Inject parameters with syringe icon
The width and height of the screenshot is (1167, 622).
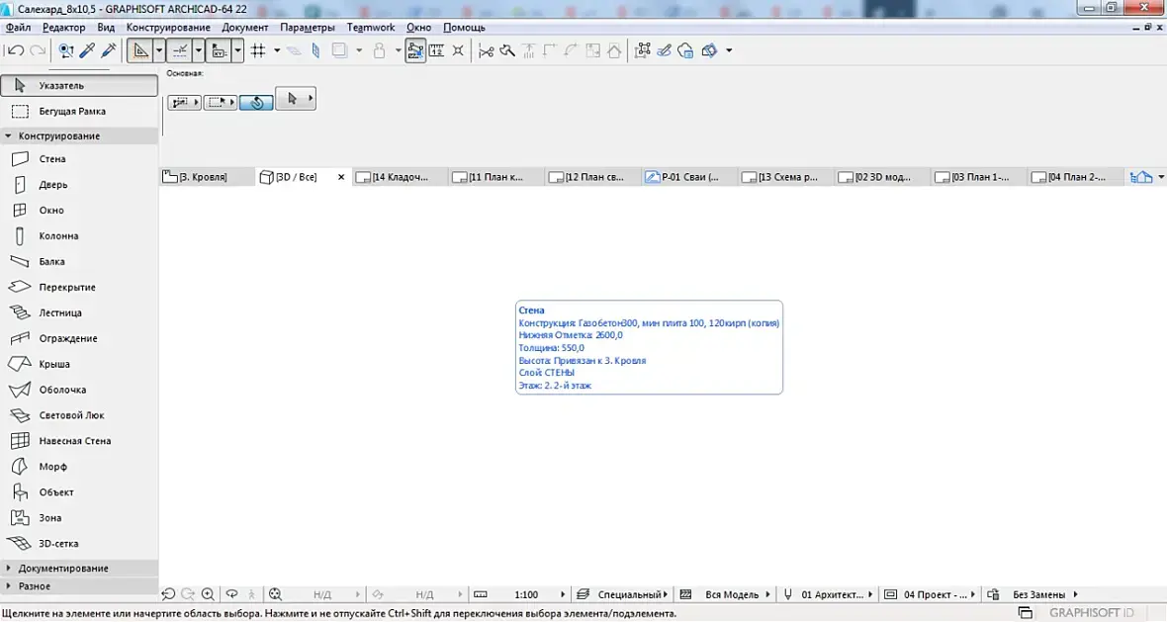coord(109,50)
